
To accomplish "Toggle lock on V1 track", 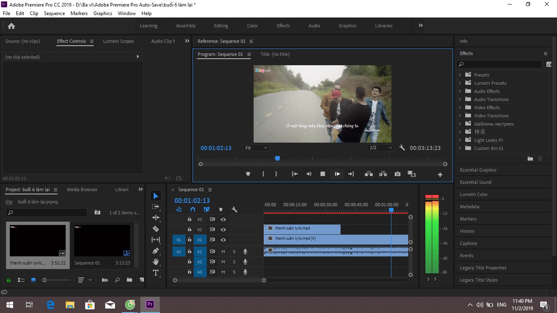I will pos(189,240).
